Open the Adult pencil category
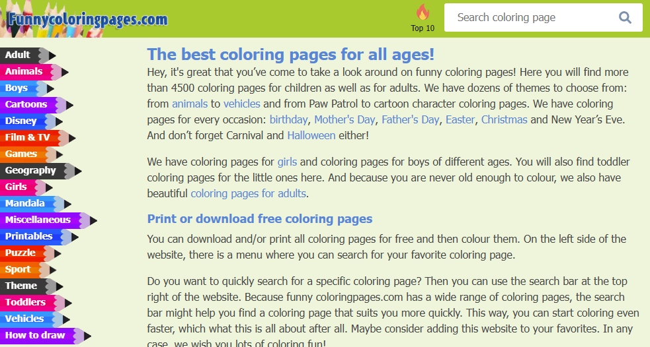Viewport: 650px width, 347px height. pyautogui.click(x=28, y=55)
